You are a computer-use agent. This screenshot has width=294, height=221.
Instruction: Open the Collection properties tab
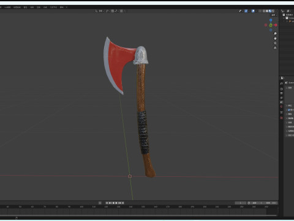click(x=281, y=112)
